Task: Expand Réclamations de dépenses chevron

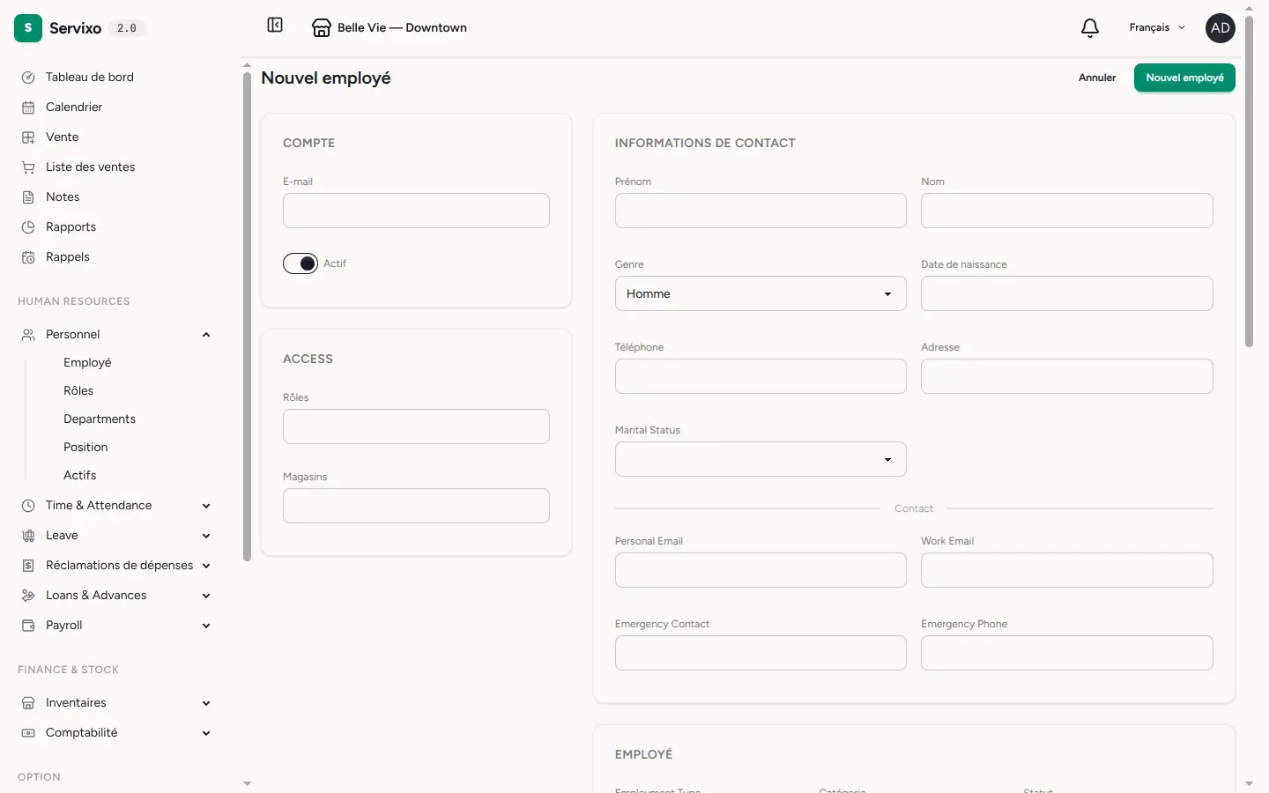Action: pyautogui.click(x=206, y=566)
